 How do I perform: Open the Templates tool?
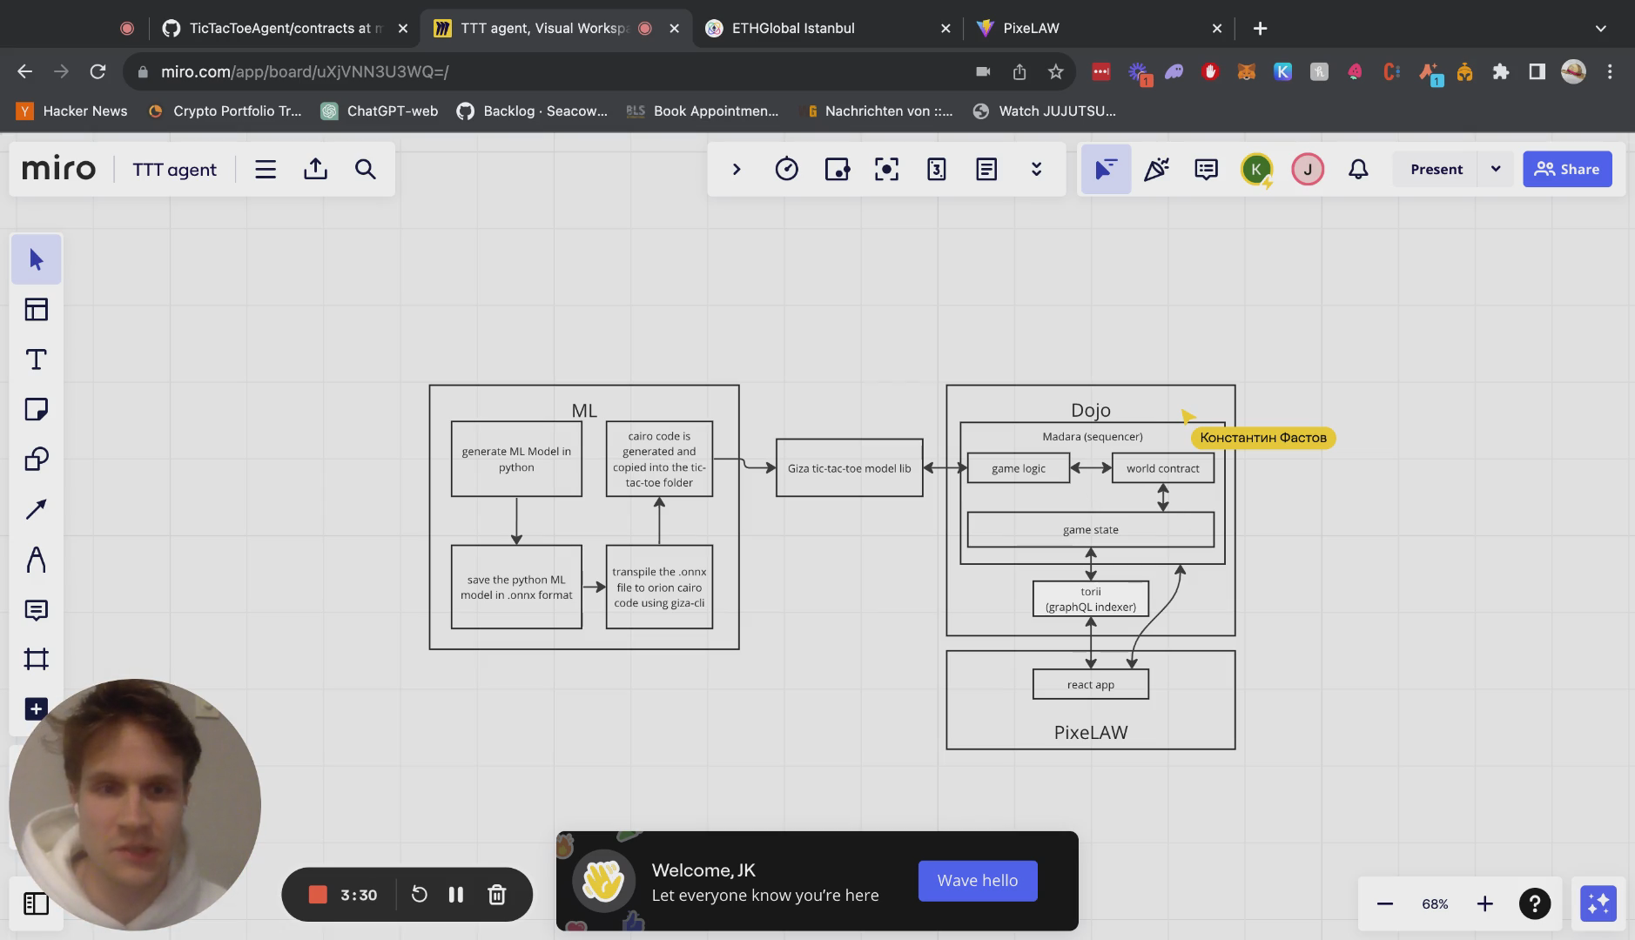36,310
